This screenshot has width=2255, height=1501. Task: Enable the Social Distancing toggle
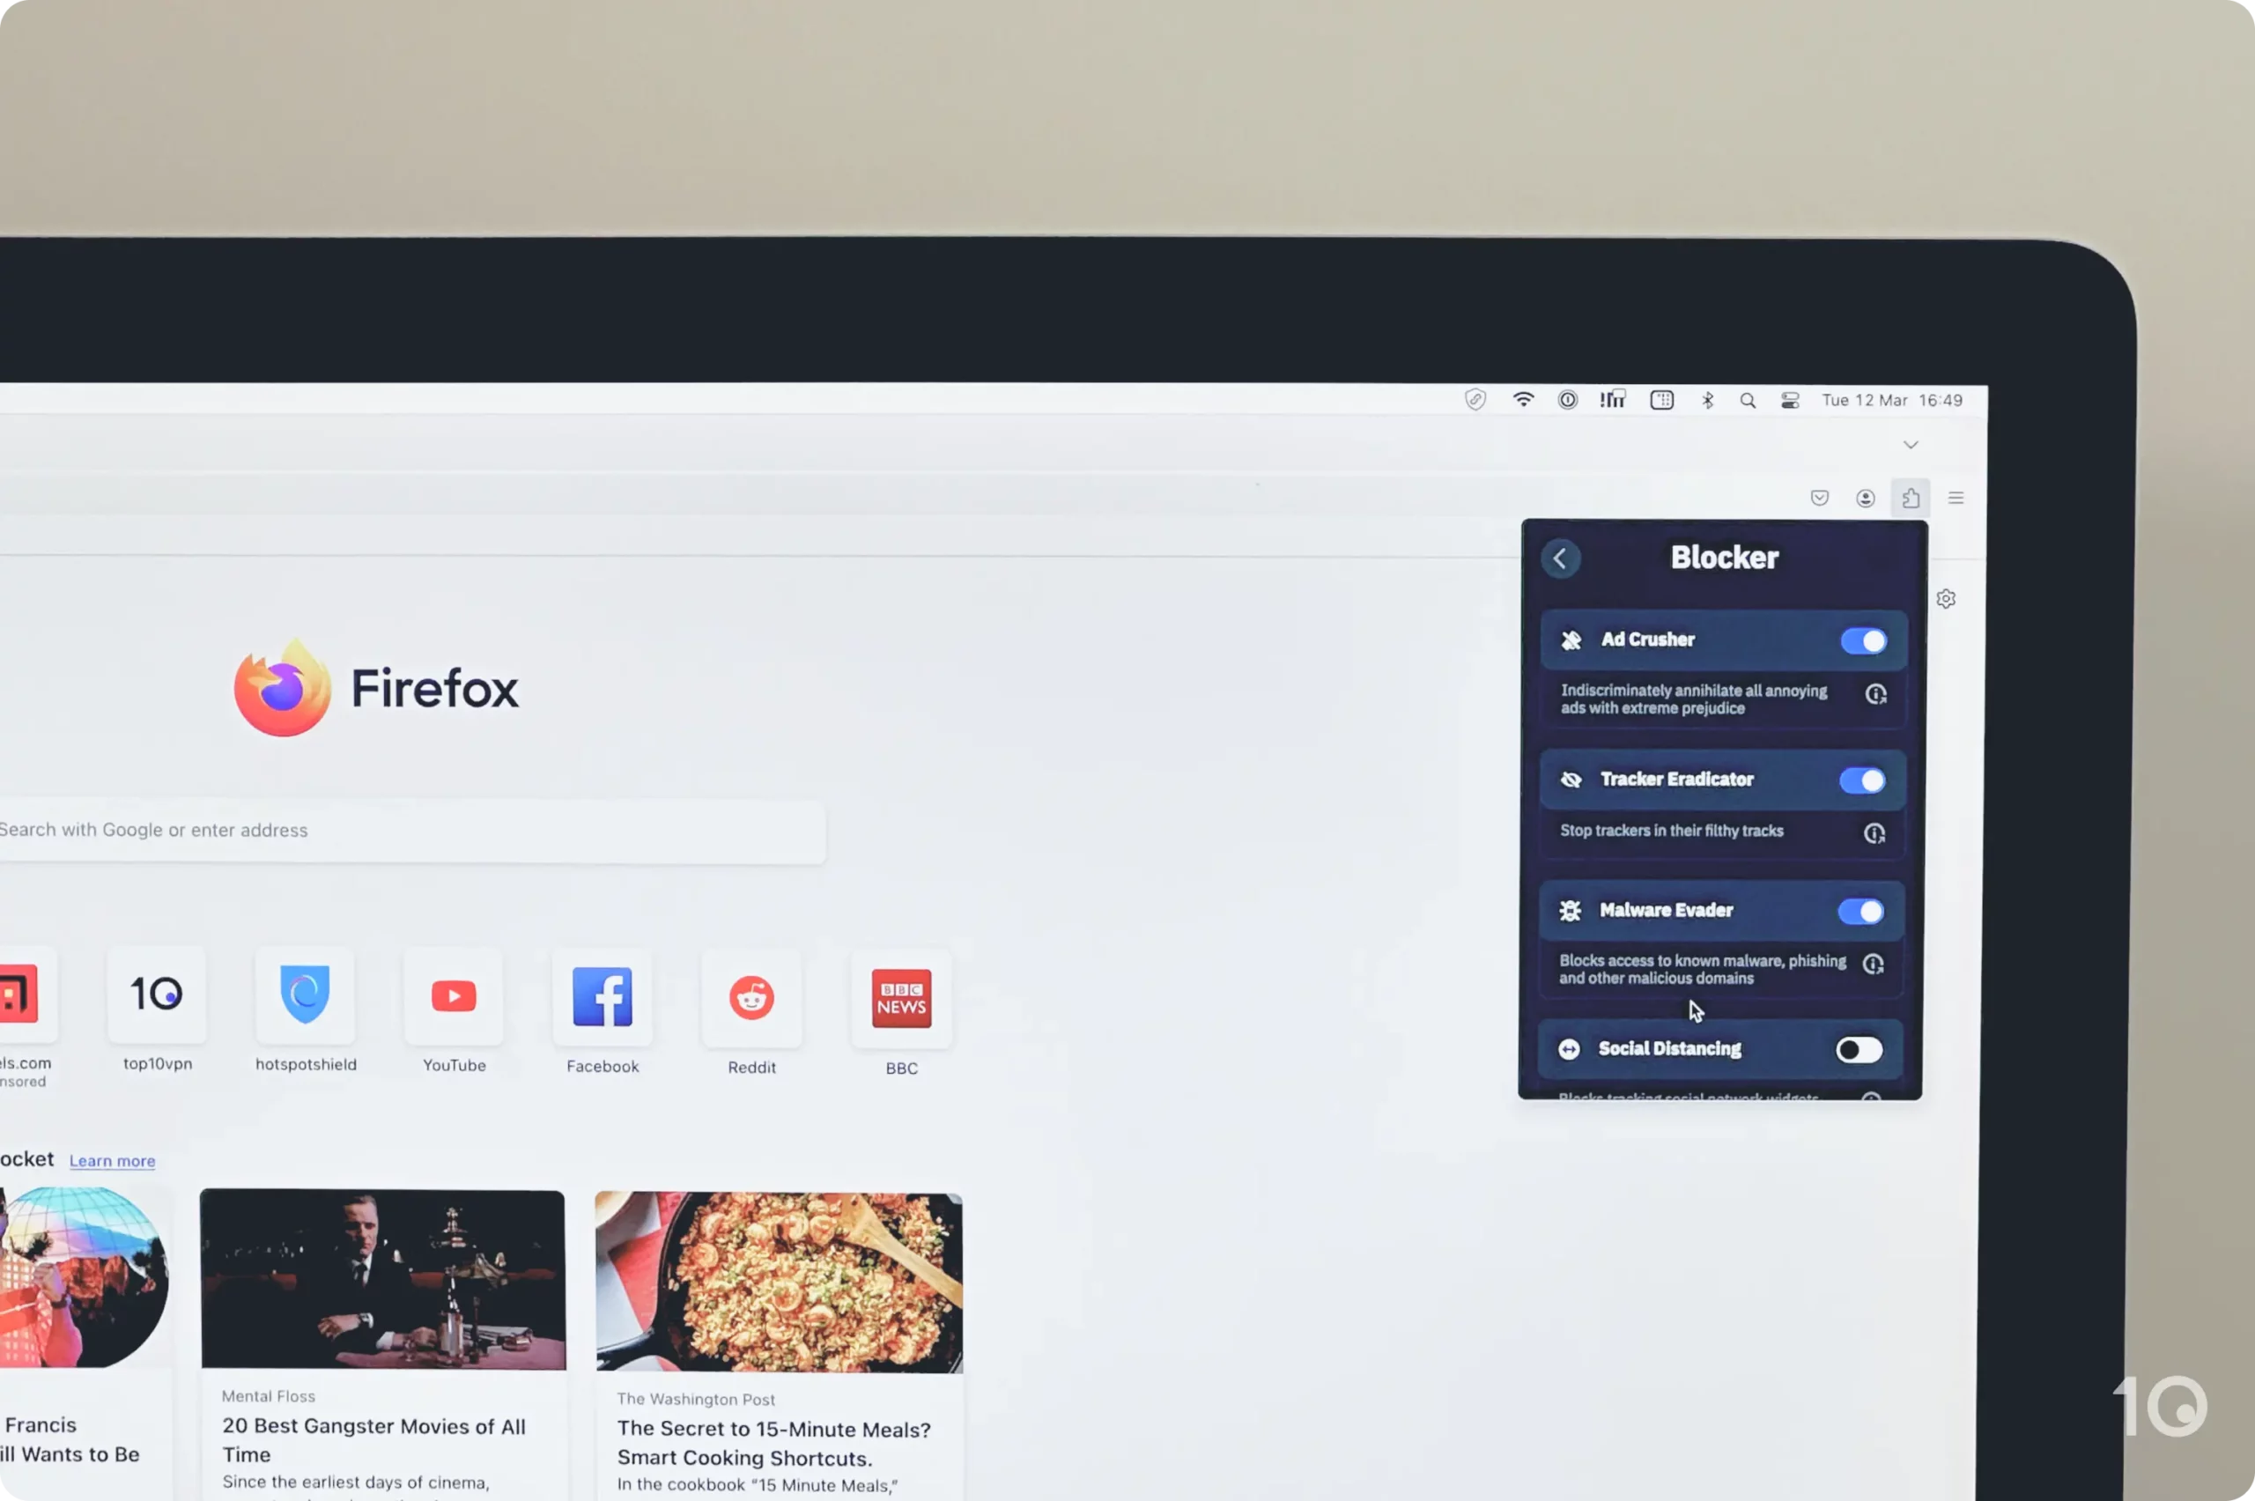click(x=1858, y=1049)
